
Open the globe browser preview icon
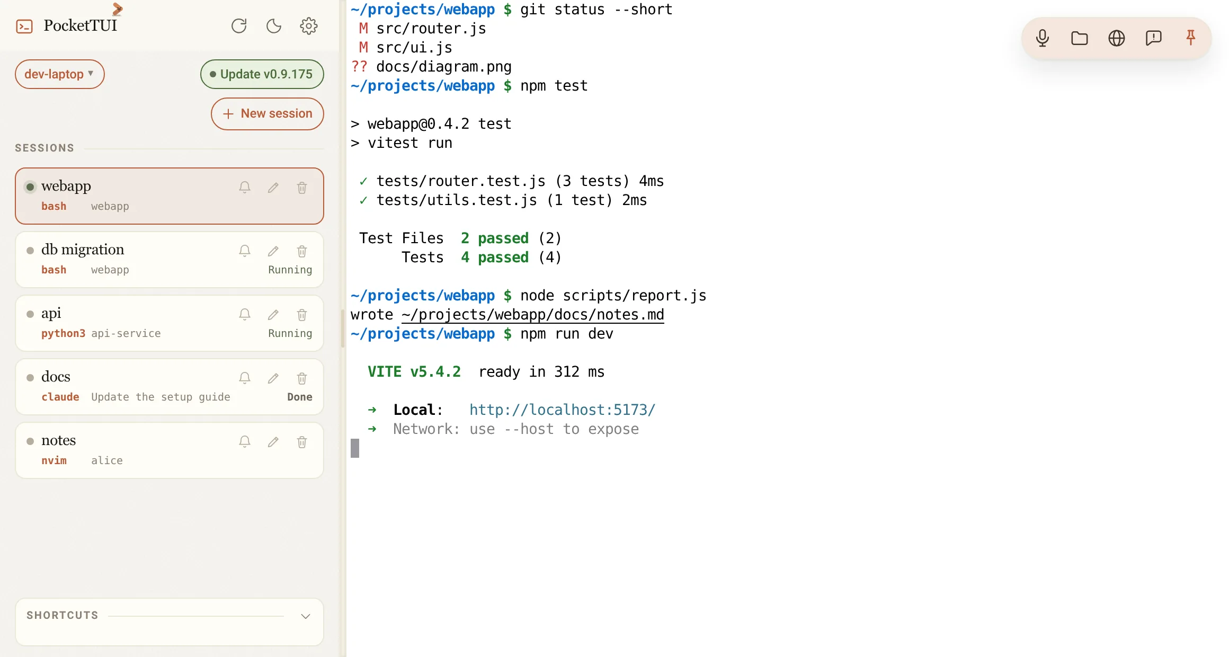(1117, 38)
